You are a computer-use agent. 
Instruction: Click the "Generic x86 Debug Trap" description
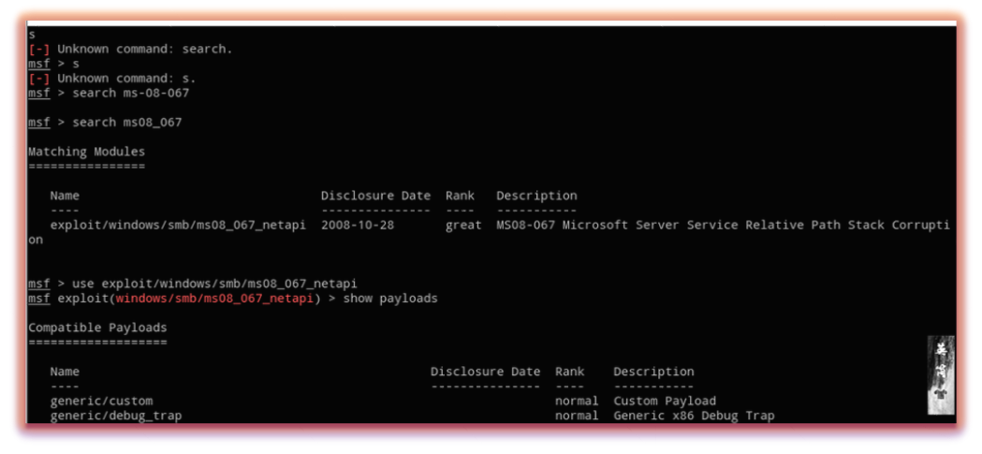(694, 416)
